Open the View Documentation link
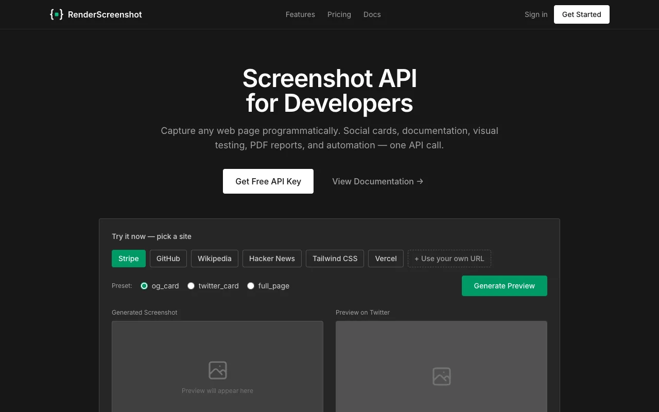 pyautogui.click(x=378, y=181)
